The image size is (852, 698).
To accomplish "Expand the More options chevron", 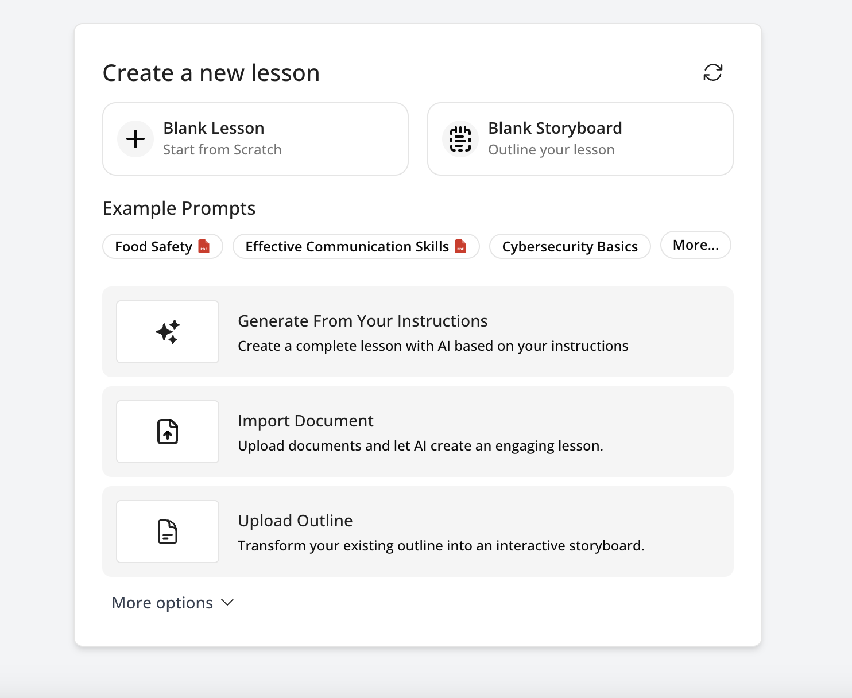I will pos(227,602).
